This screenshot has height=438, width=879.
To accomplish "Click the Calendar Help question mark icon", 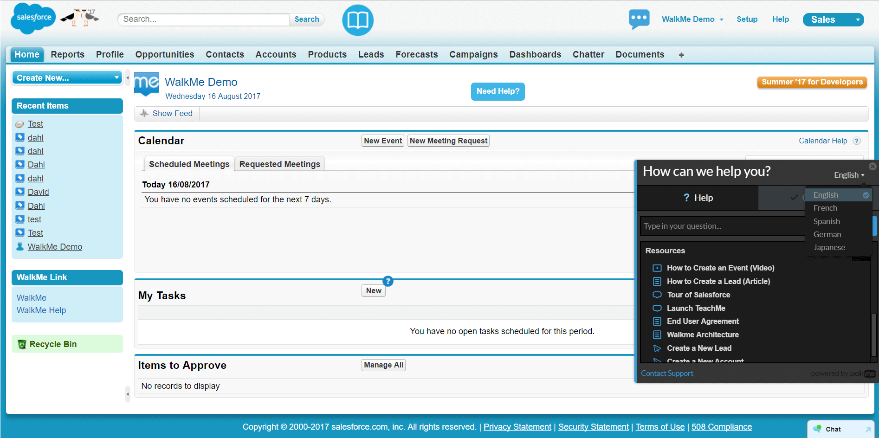I will pyautogui.click(x=857, y=141).
